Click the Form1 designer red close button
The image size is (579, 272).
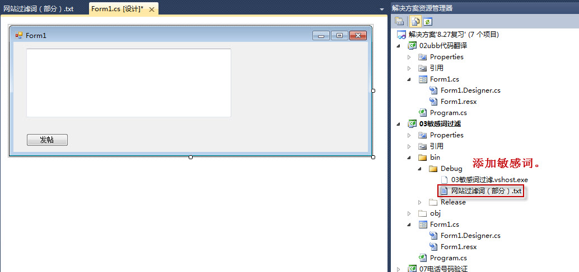pos(358,36)
